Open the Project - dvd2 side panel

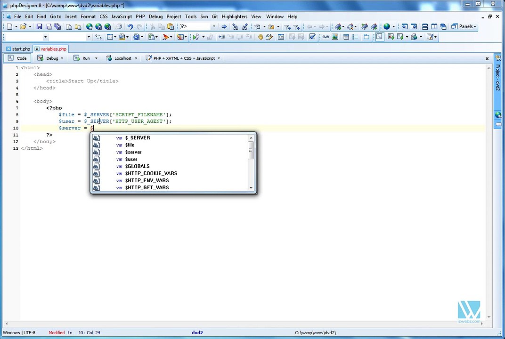[x=498, y=77]
